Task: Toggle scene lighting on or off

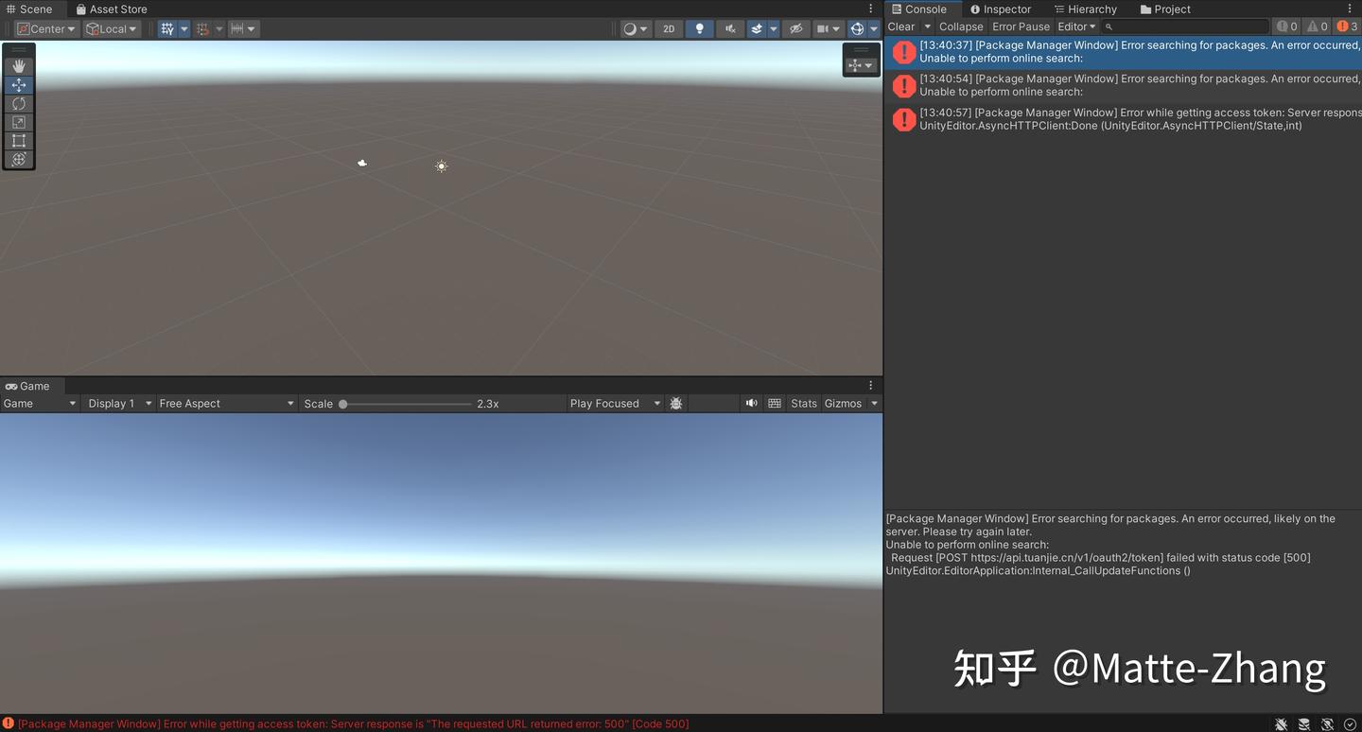Action: click(x=699, y=28)
